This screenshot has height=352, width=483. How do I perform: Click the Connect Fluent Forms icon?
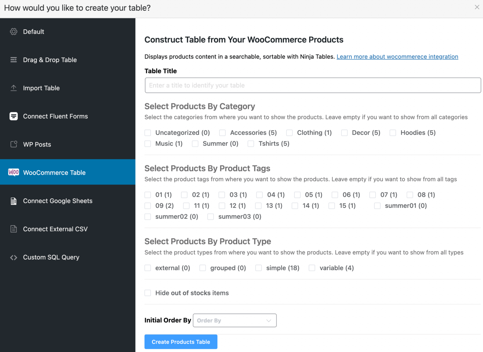coord(14,116)
